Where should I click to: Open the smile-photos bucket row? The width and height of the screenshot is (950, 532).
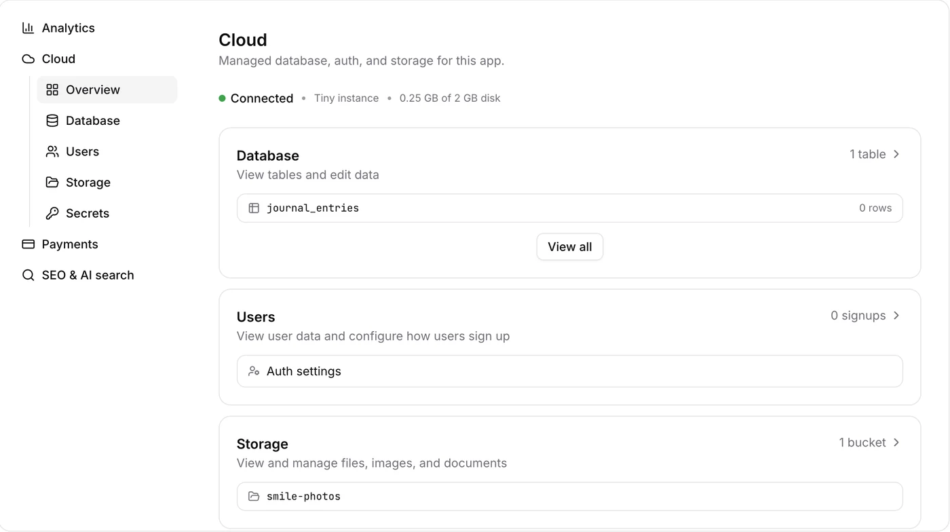(x=570, y=497)
